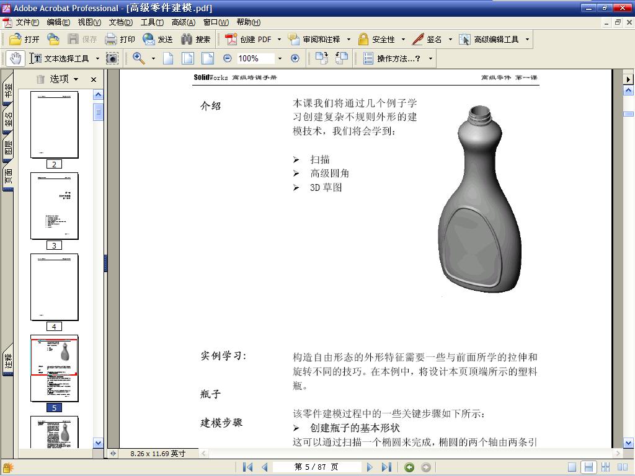The width and height of the screenshot is (635, 476).
Task: Click the 发送 (Send email) icon
Action: pyautogui.click(x=149, y=39)
